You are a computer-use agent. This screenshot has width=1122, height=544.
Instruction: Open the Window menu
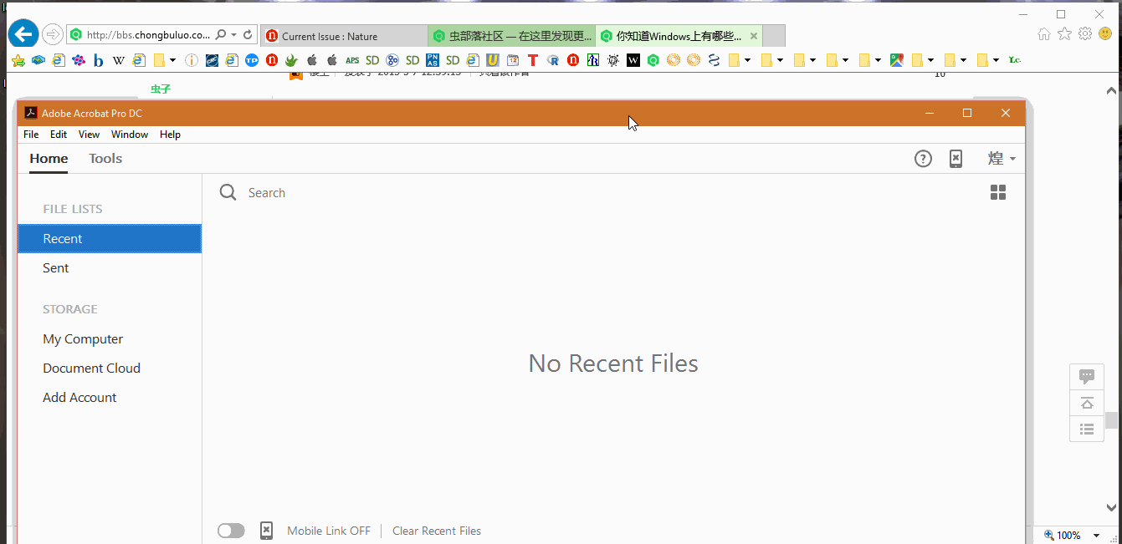130,135
